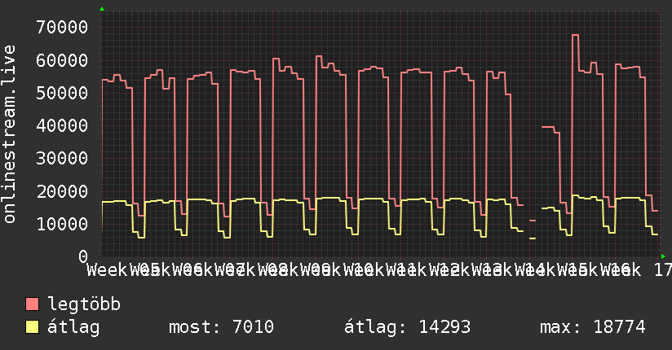
Task: Click the 17 label at x-axis end
Action: coord(663,270)
